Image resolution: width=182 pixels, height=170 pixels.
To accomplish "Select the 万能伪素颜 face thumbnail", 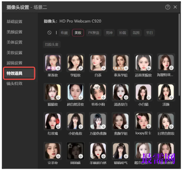I will tap(98, 121).
